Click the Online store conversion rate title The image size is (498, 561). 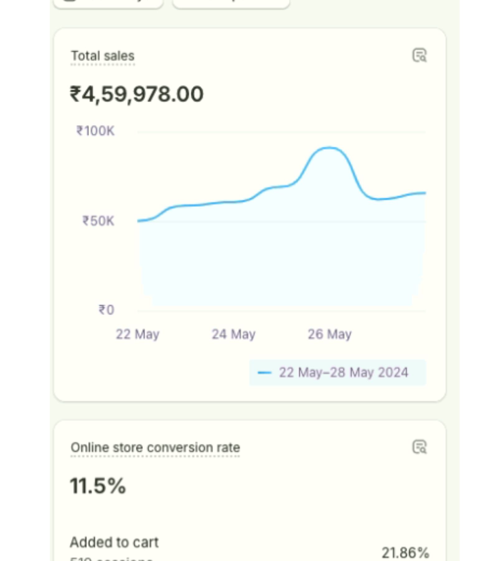point(155,448)
